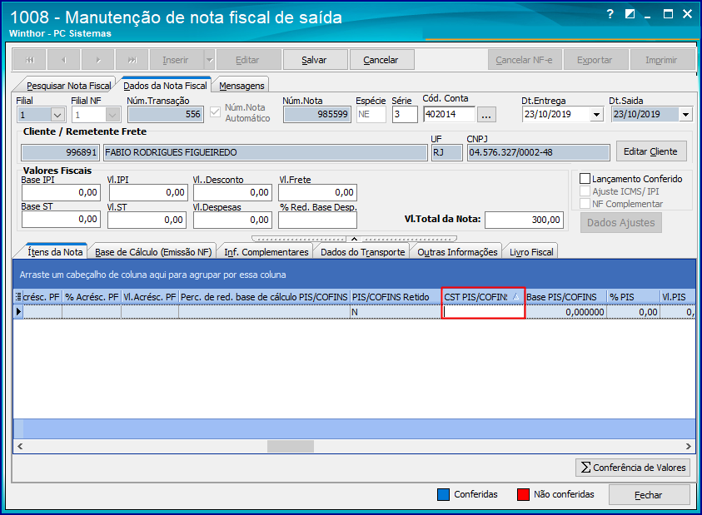The image size is (702, 515).
Task: Open the Filial dropdown
Action: (57, 115)
